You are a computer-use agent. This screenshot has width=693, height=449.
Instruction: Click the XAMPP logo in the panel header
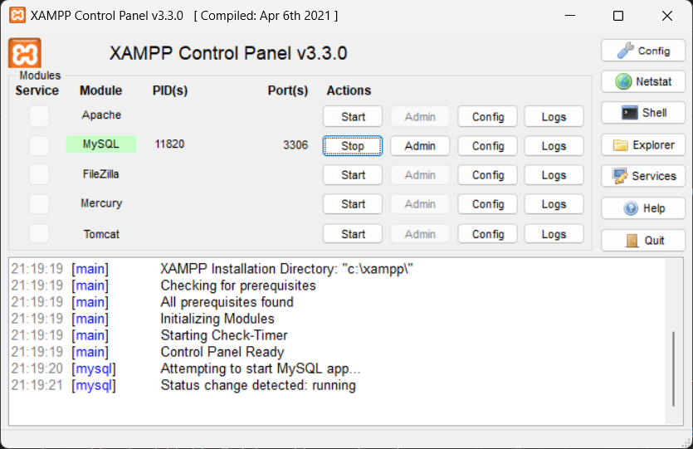[x=25, y=53]
